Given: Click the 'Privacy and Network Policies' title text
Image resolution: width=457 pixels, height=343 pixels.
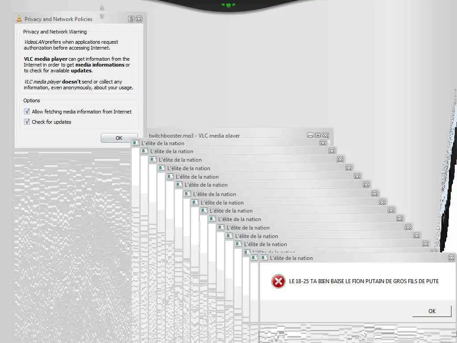Looking at the screenshot, I should tap(58, 19).
